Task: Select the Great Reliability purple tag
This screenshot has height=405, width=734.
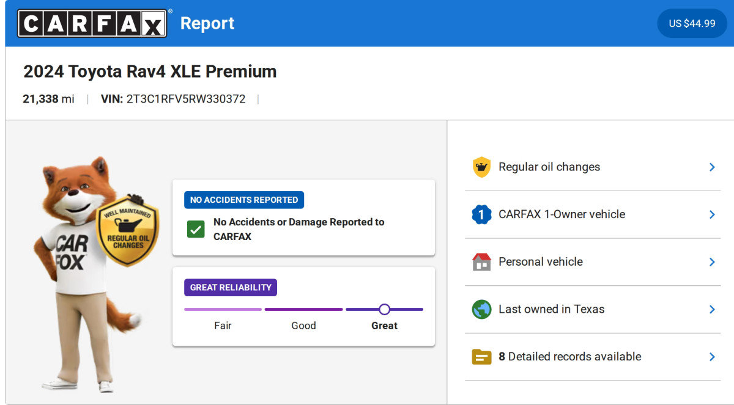Action: [x=231, y=288]
